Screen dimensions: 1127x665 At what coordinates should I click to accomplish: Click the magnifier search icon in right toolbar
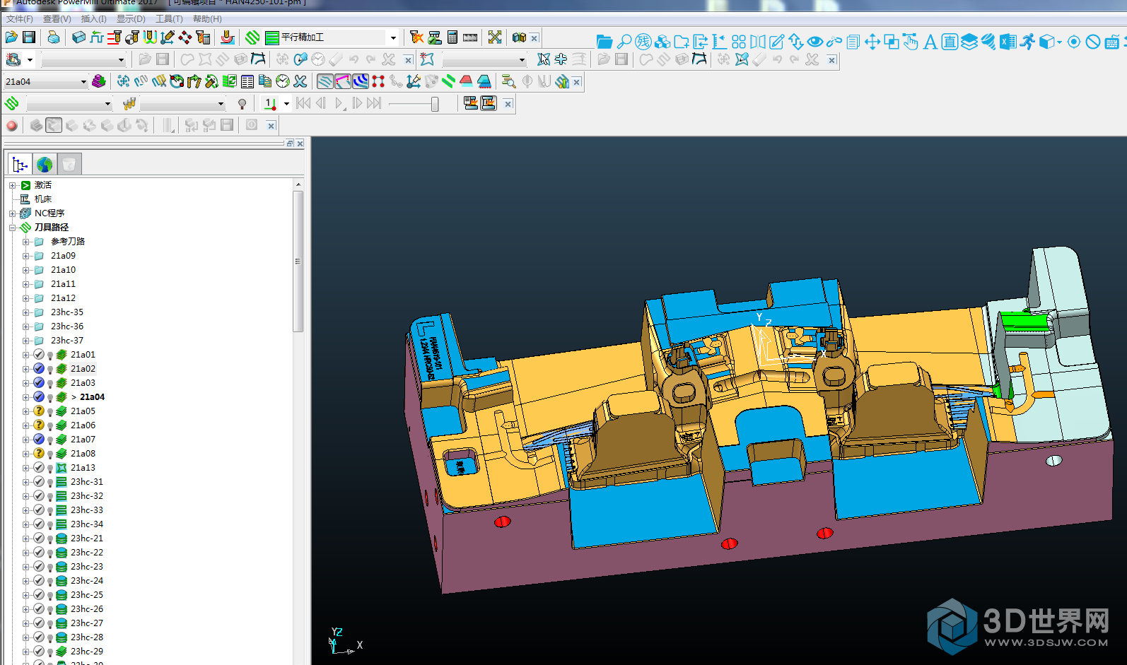[x=624, y=42]
